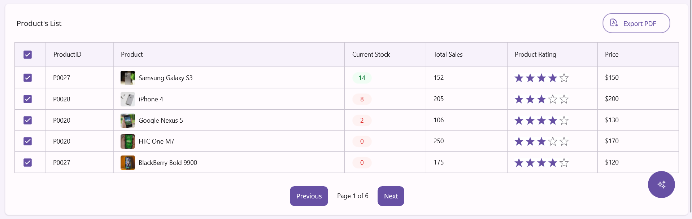692x219 pixels.
Task: Click the fifth empty star for Samsung Galaxy S3
Action: 564,78
